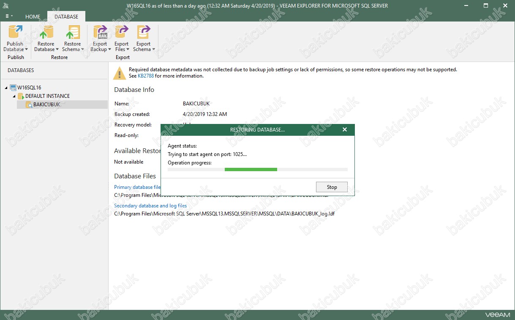
Task: Click the Not available restore text
Action: pyautogui.click(x=128, y=162)
